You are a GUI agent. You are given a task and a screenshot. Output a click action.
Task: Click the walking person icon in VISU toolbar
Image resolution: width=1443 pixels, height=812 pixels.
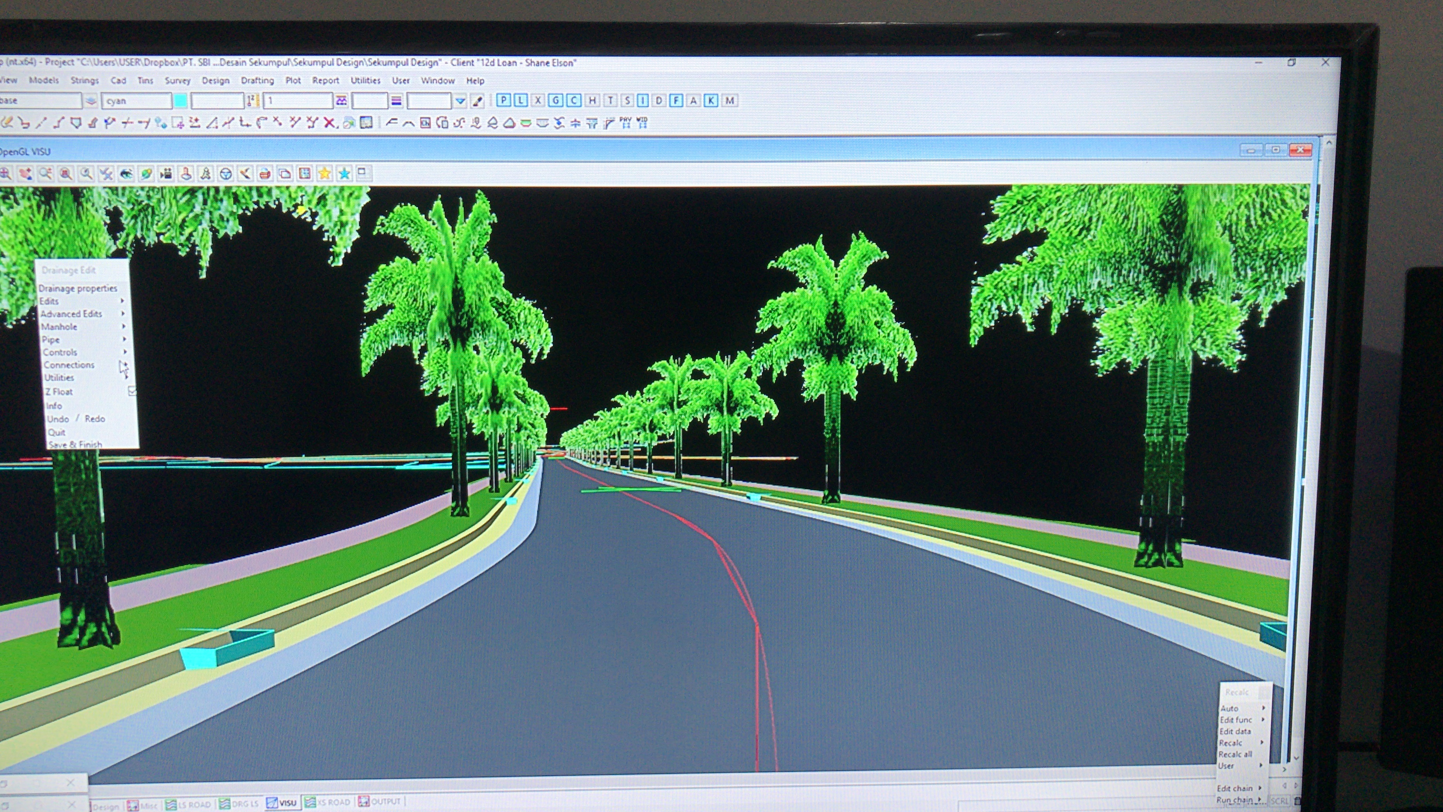(x=206, y=174)
